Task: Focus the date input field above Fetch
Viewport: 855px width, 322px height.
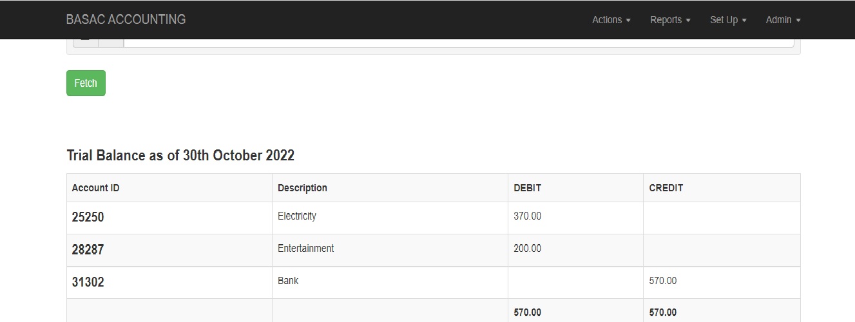Action: click(x=457, y=43)
